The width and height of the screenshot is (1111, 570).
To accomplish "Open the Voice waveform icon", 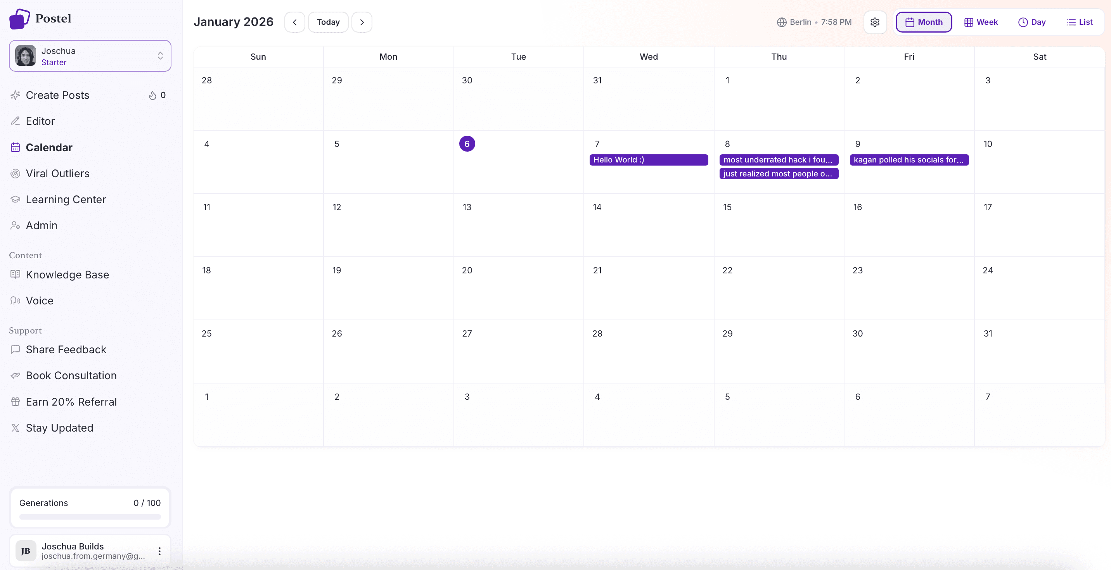I will pyautogui.click(x=16, y=301).
